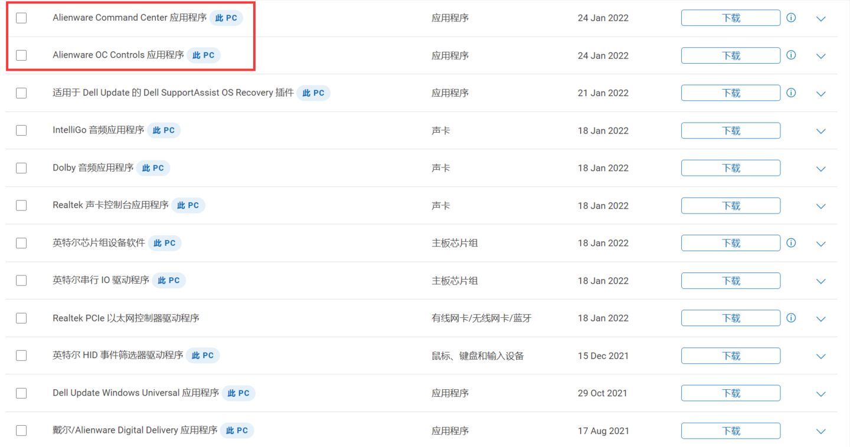Viewport: 850px width, 447px height.
Task: Click 下载 for Dell Update Windows Universal 应用程序
Action: pyautogui.click(x=731, y=393)
